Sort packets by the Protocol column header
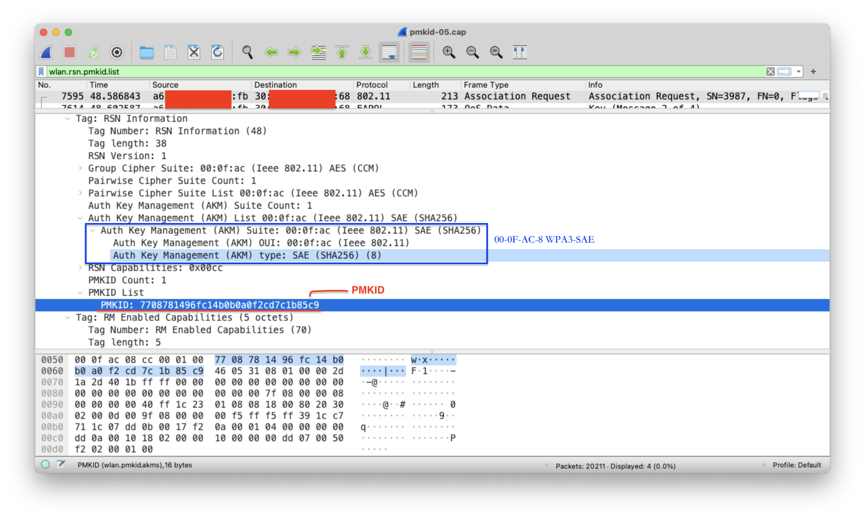Viewport: 865px width, 519px height. click(x=372, y=85)
